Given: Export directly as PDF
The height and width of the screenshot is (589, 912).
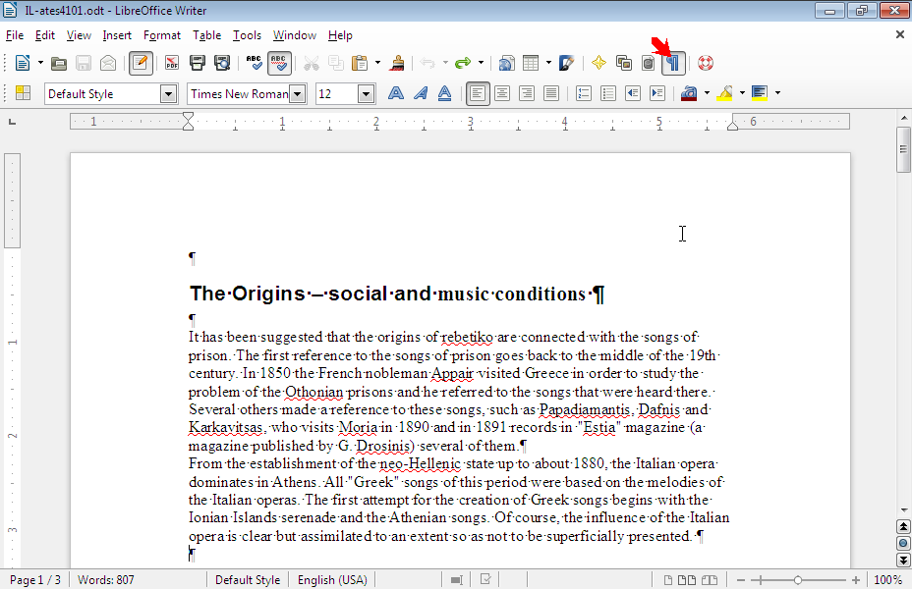Looking at the screenshot, I should click(x=172, y=63).
